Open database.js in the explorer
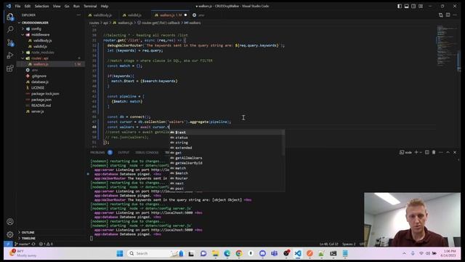Image resolution: width=465 pixels, height=262 pixels. (x=40, y=82)
